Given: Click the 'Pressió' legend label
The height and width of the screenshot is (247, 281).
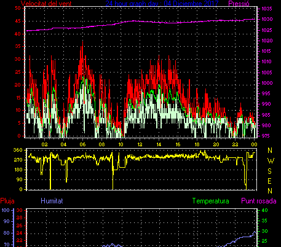Looking at the screenshot, I should (239, 4).
